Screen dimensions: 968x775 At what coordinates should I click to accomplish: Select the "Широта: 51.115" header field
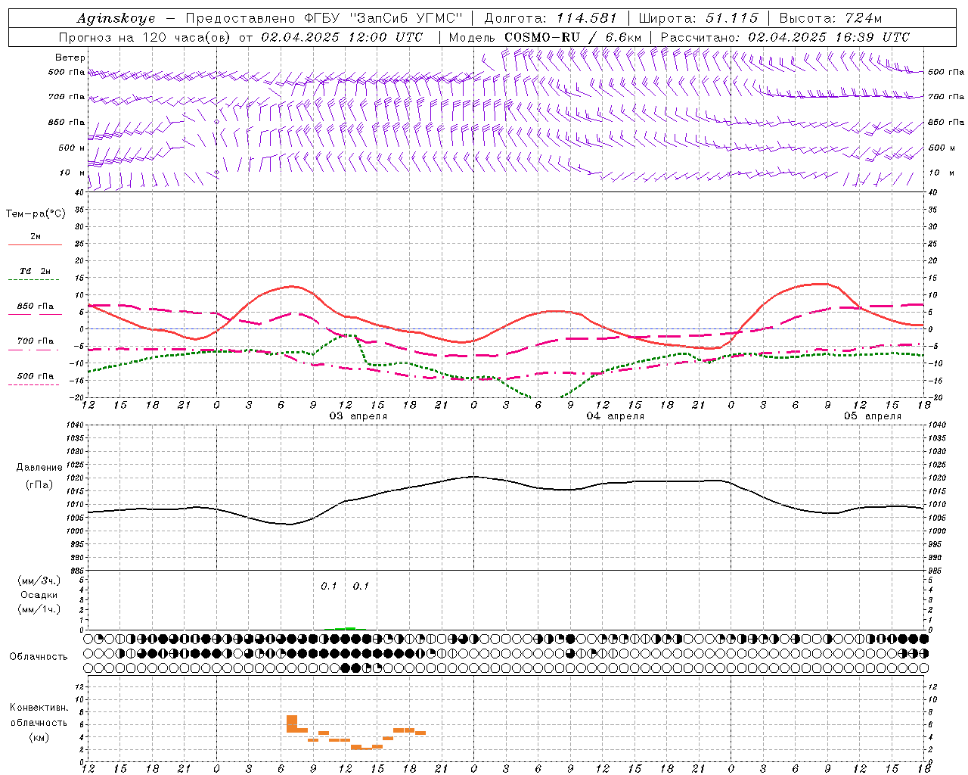point(698,18)
